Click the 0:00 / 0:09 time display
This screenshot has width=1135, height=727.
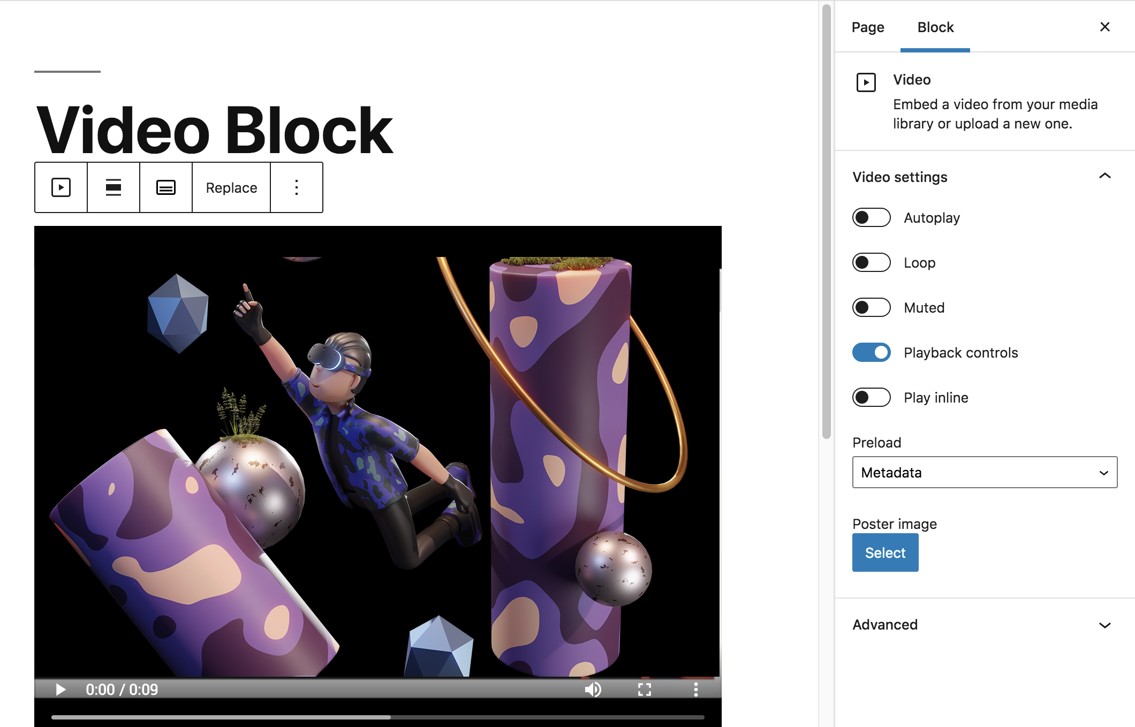coord(122,690)
